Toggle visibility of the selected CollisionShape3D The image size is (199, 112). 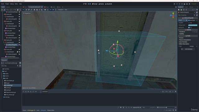pos(19,45)
